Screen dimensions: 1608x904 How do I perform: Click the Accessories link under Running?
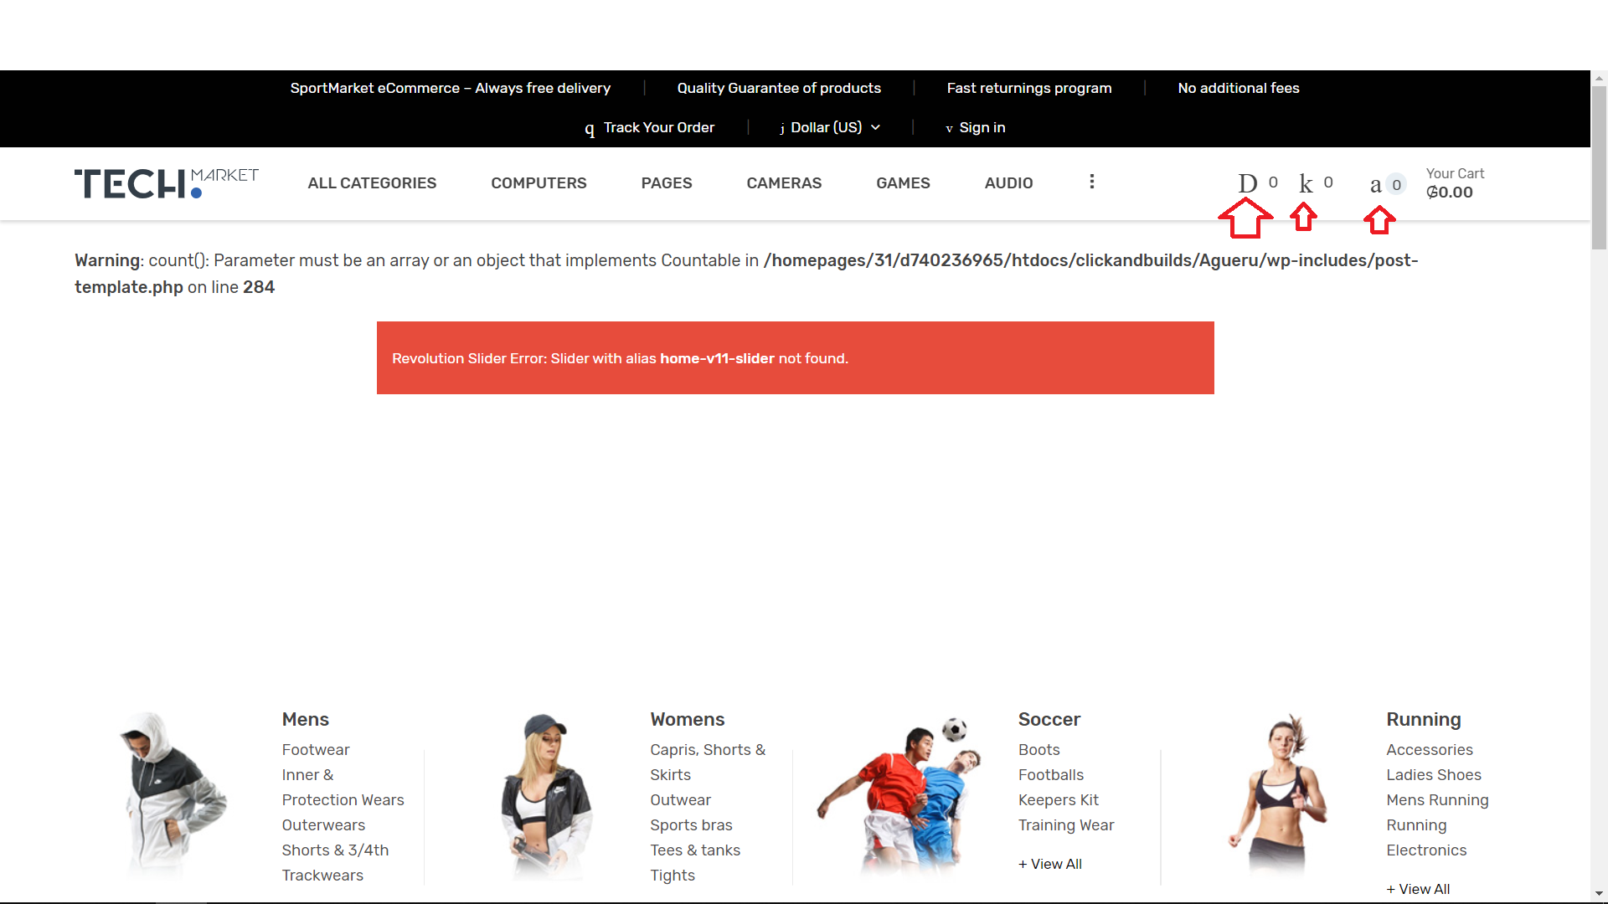(1429, 750)
